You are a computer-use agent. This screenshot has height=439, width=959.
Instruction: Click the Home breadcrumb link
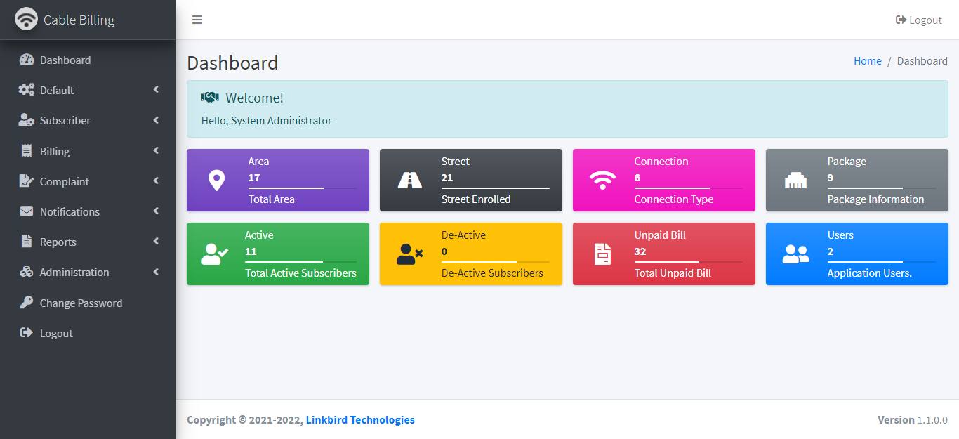tap(868, 60)
